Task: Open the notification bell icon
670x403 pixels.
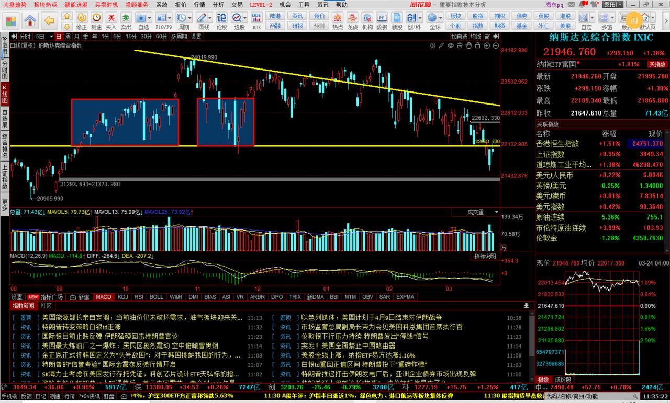Action: point(582,4)
